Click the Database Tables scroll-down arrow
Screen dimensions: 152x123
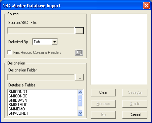pos(80,113)
